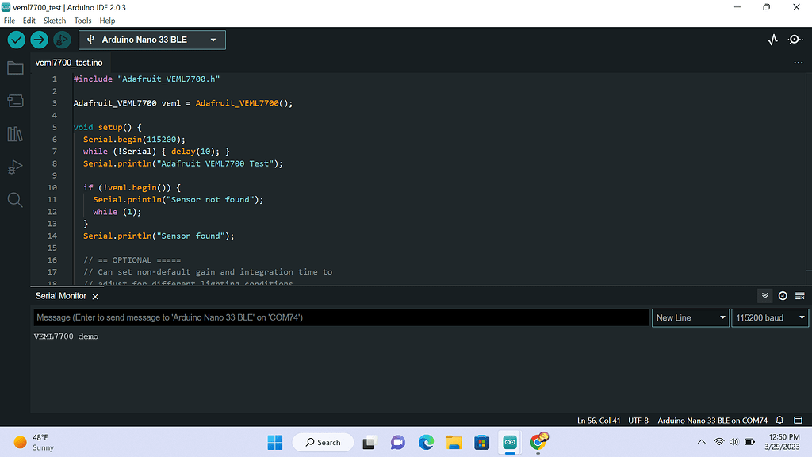The height and width of the screenshot is (457, 812).
Task: Open the New Line line-ending dropdown
Action: tap(690, 317)
